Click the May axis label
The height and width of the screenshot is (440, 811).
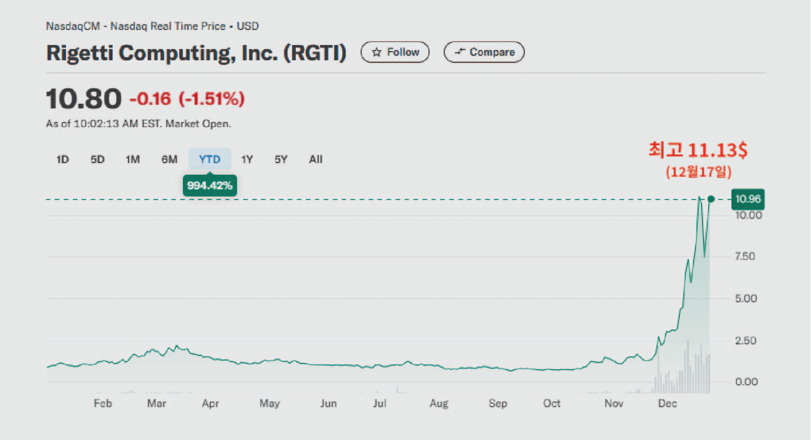click(x=269, y=404)
